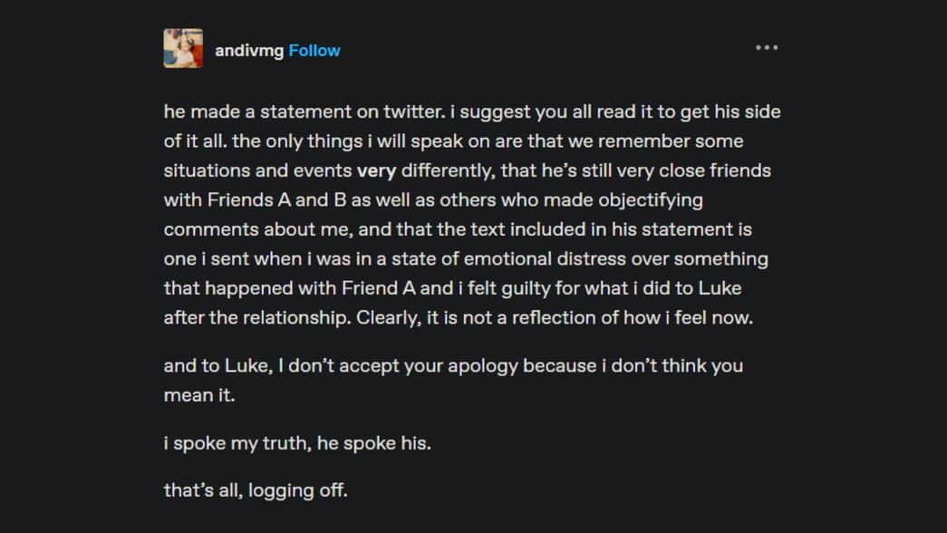Click the mention of "Friend A"
947x533 pixels.
click(x=379, y=287)
